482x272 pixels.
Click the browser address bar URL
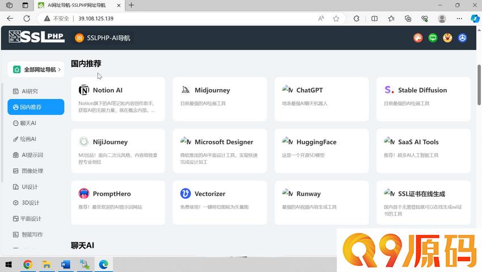pos(96,19)
